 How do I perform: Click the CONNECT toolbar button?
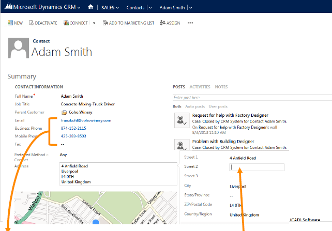[x=76, y=23]
